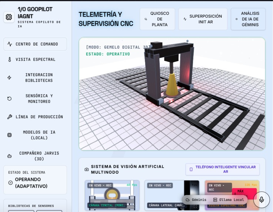Open Compañero Jarvis (3D) page

(35, 156)
